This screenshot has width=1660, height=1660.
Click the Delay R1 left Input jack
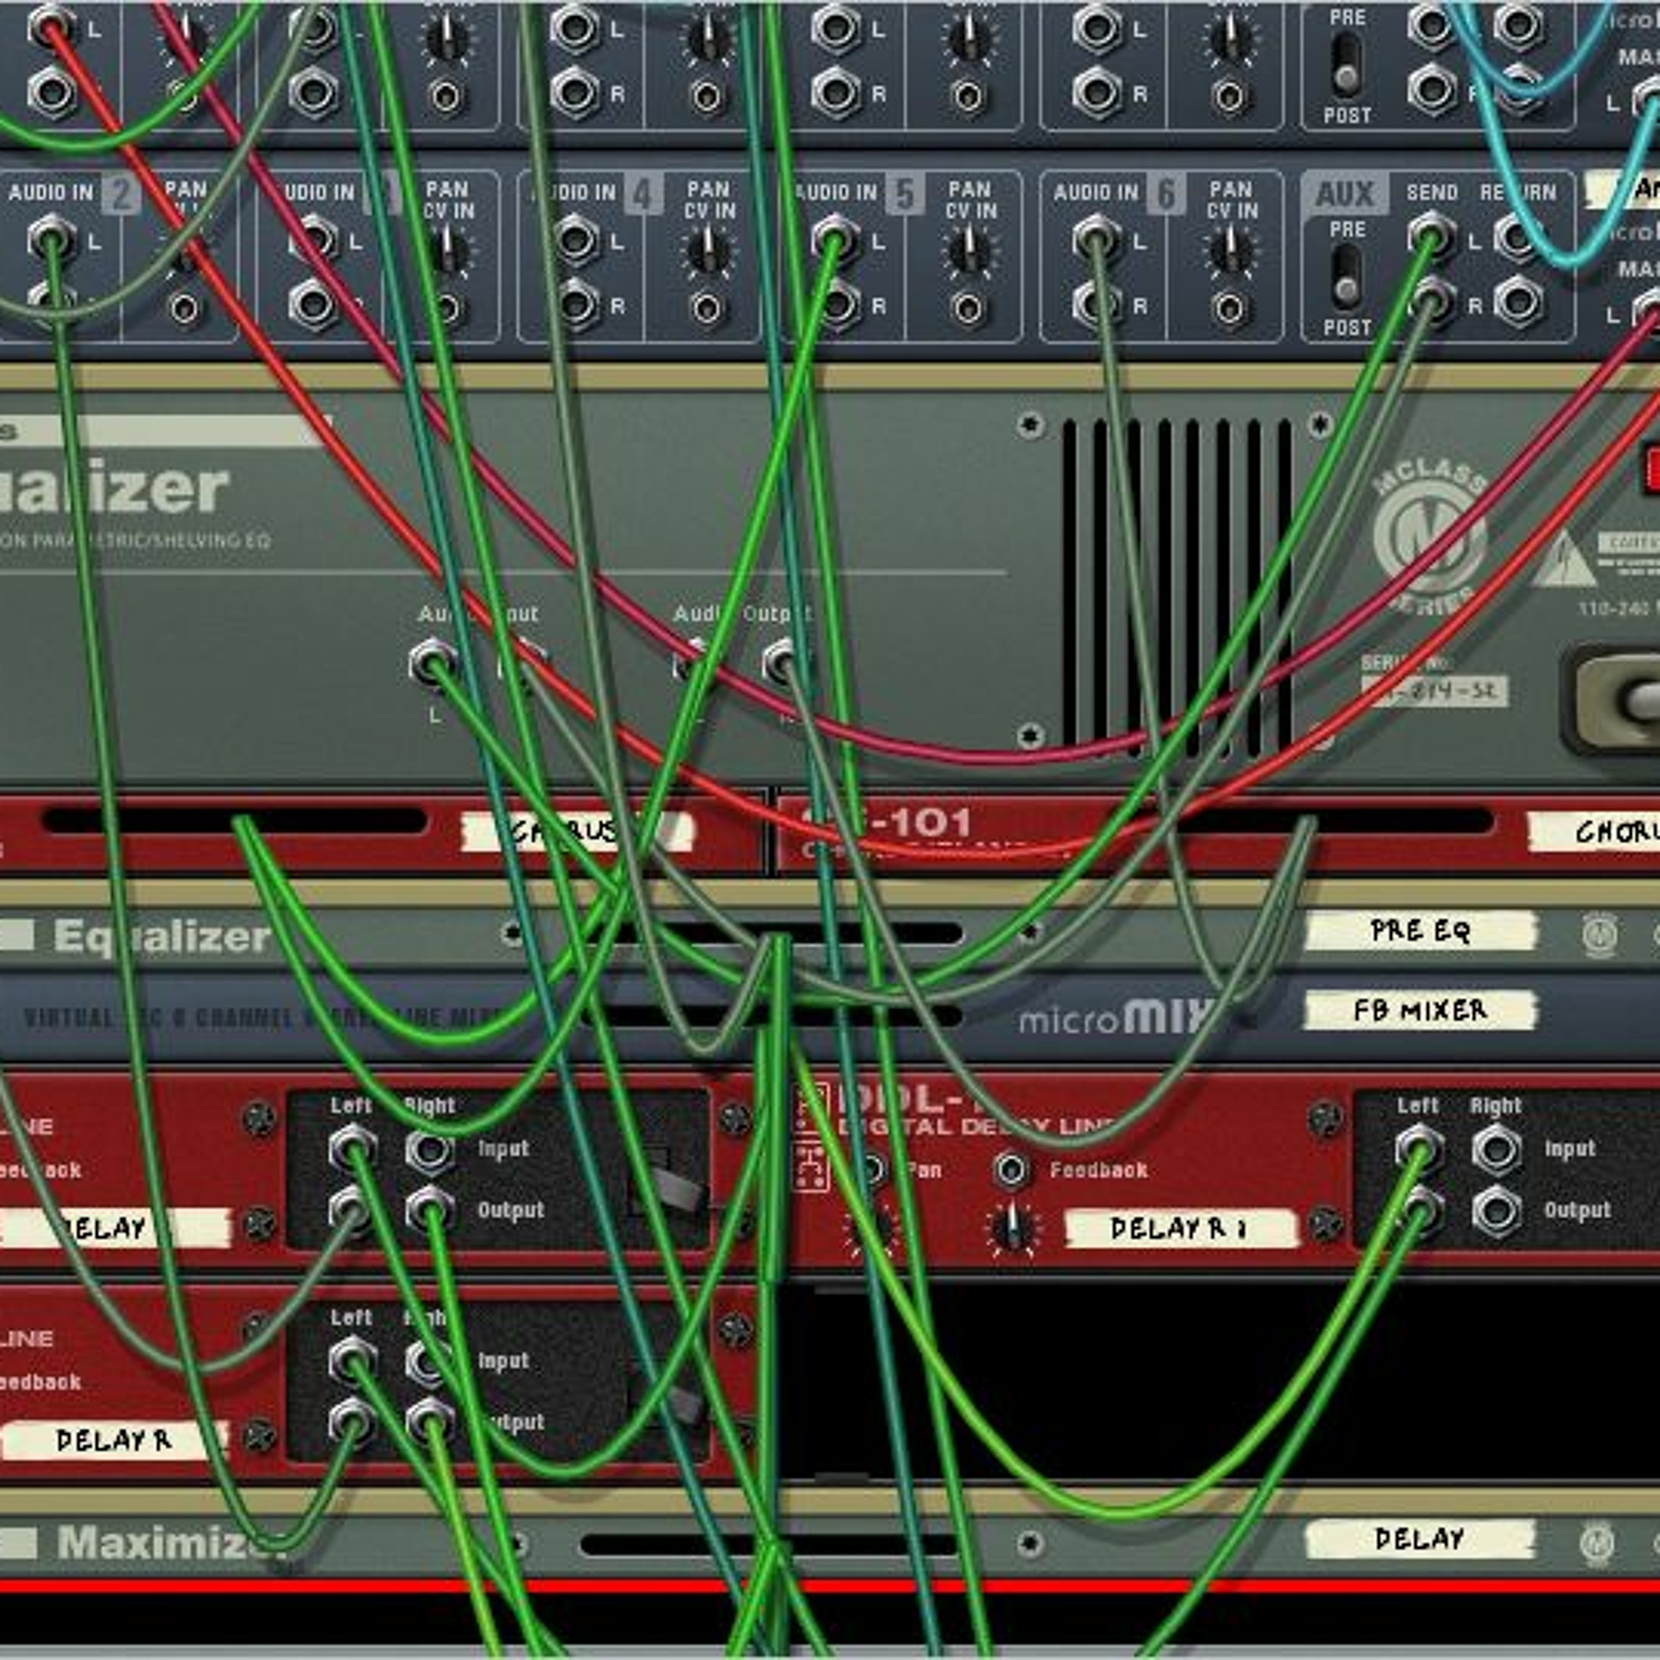pos(1419,1149)
